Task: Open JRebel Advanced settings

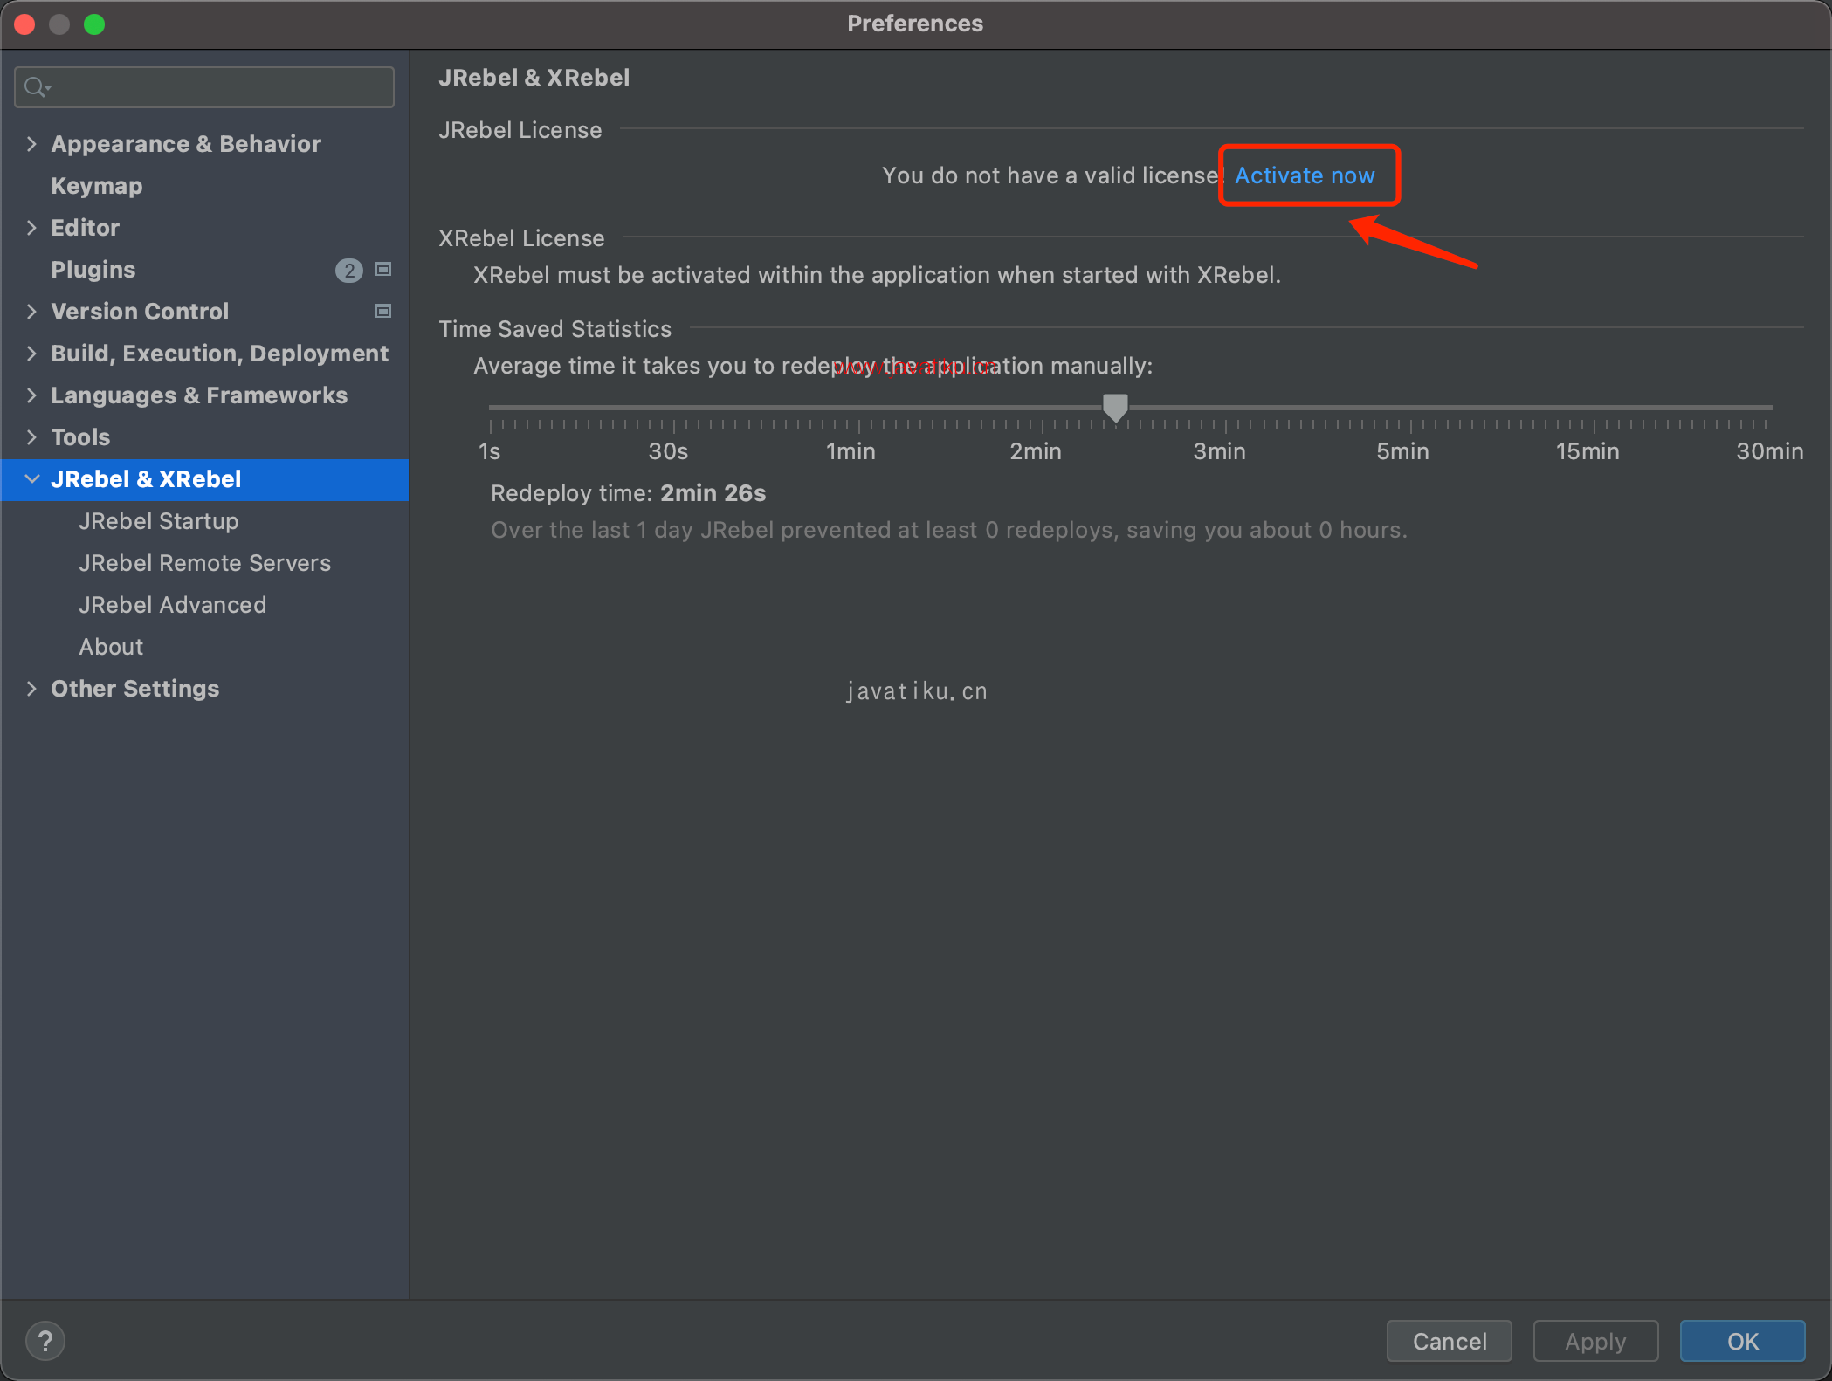Action: (173, 605)
